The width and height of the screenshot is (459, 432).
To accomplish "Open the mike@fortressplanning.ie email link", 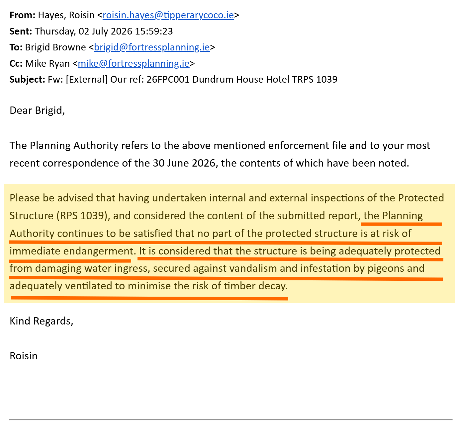I will (134, 63).
